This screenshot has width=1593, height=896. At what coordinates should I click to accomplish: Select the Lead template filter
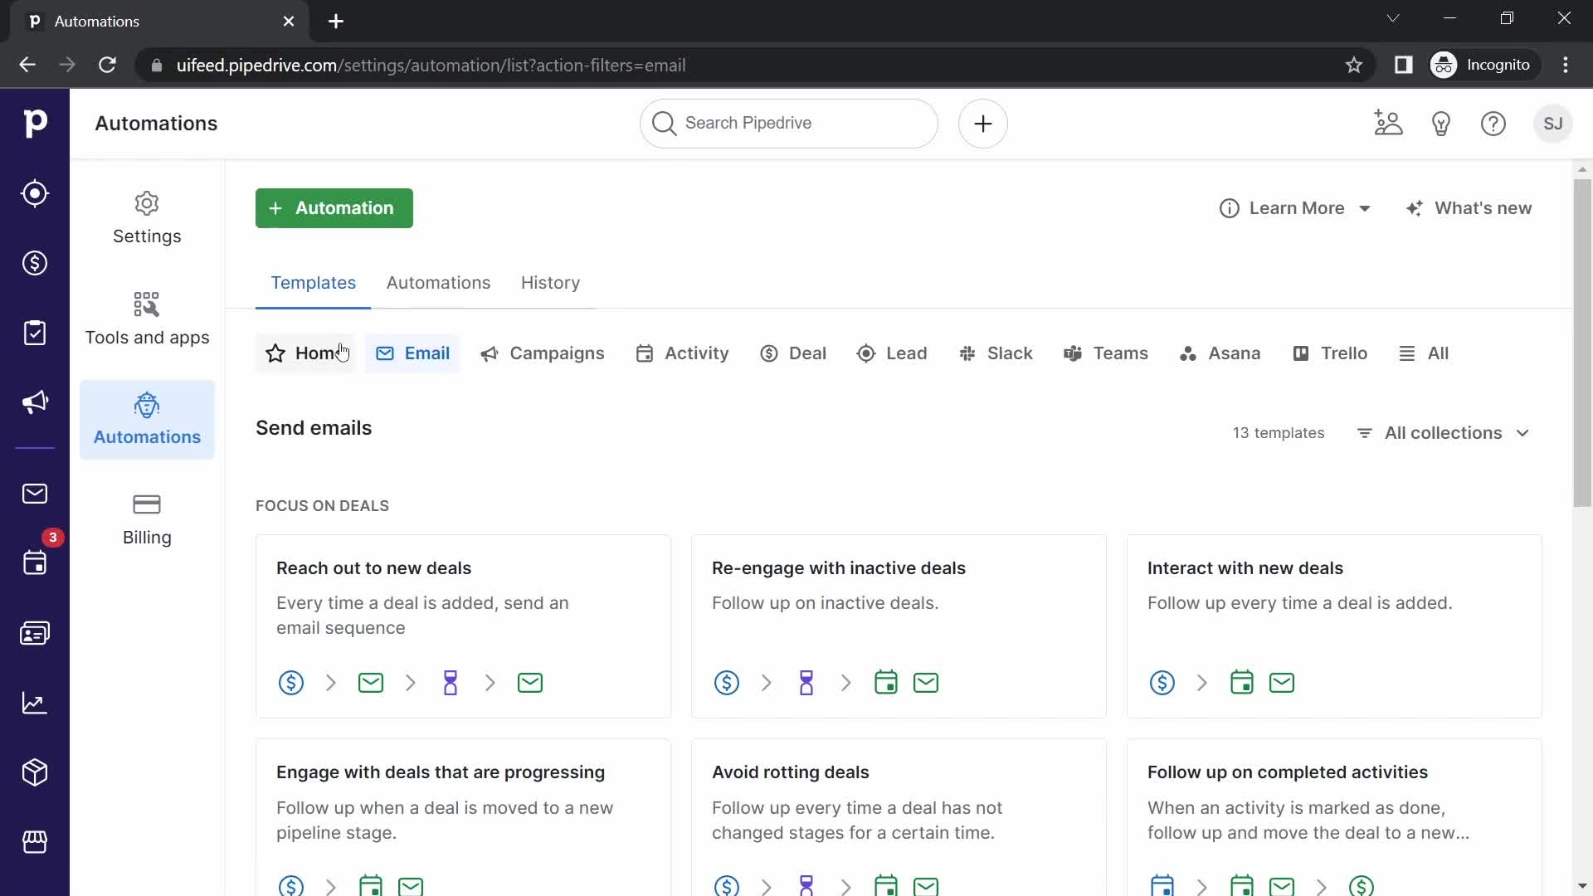click(x=892, y=353)
